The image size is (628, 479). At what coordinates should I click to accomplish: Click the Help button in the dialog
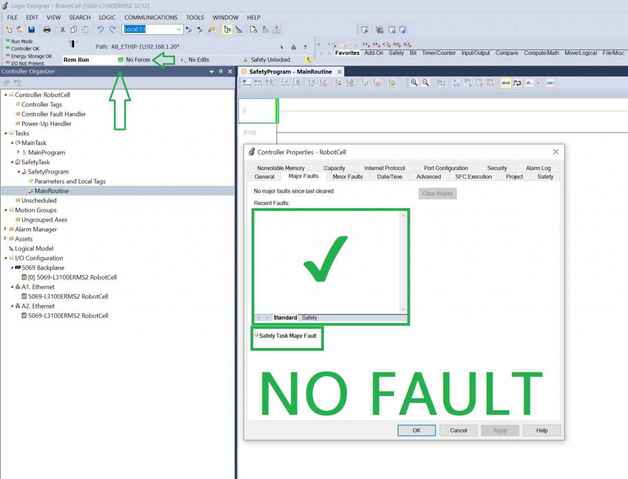pos(542,430)
